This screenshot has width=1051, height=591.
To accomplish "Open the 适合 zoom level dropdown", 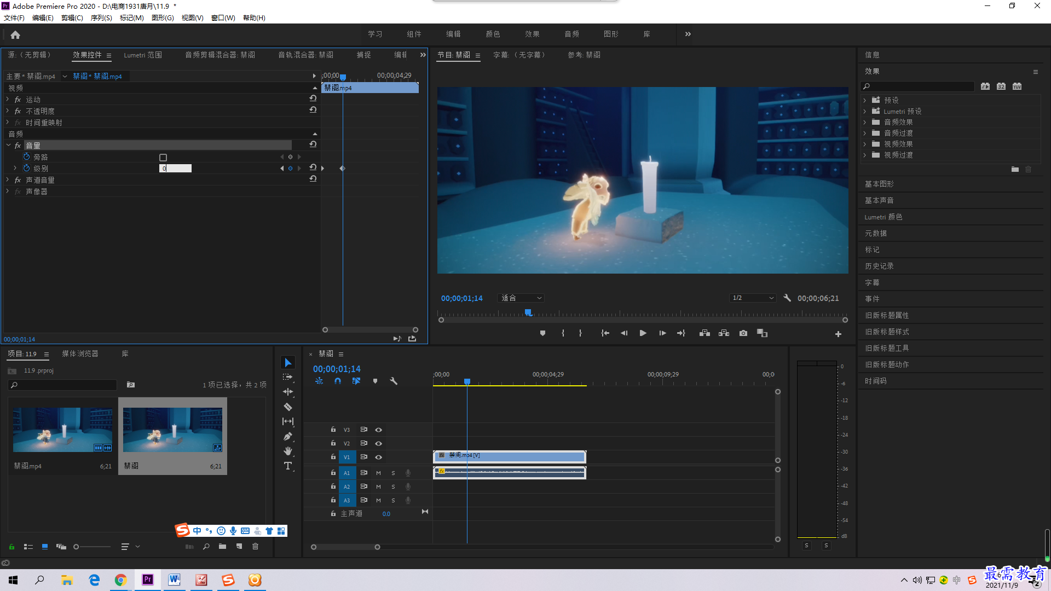I will point(521,298).
